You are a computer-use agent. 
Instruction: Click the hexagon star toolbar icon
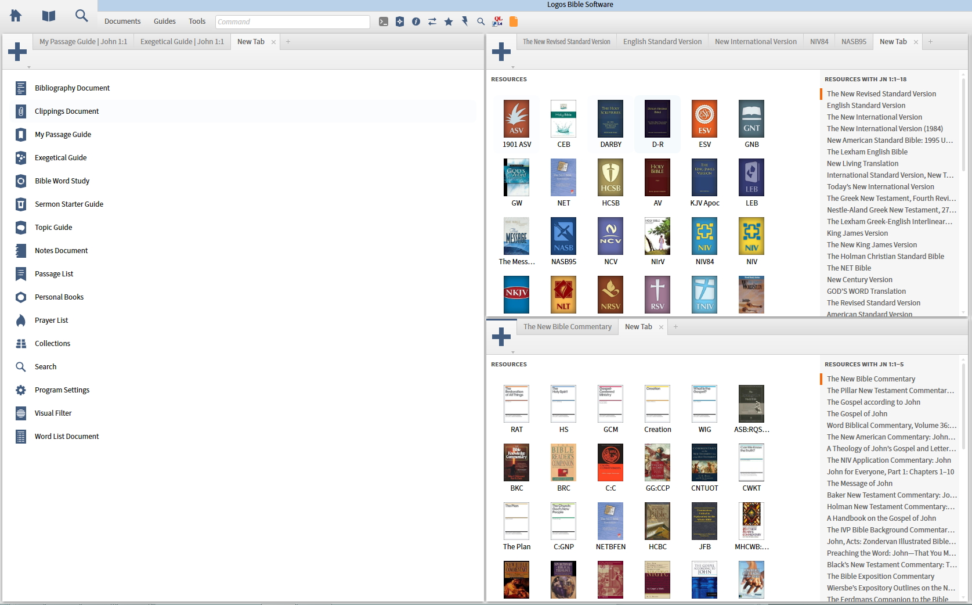coord(400,21)
